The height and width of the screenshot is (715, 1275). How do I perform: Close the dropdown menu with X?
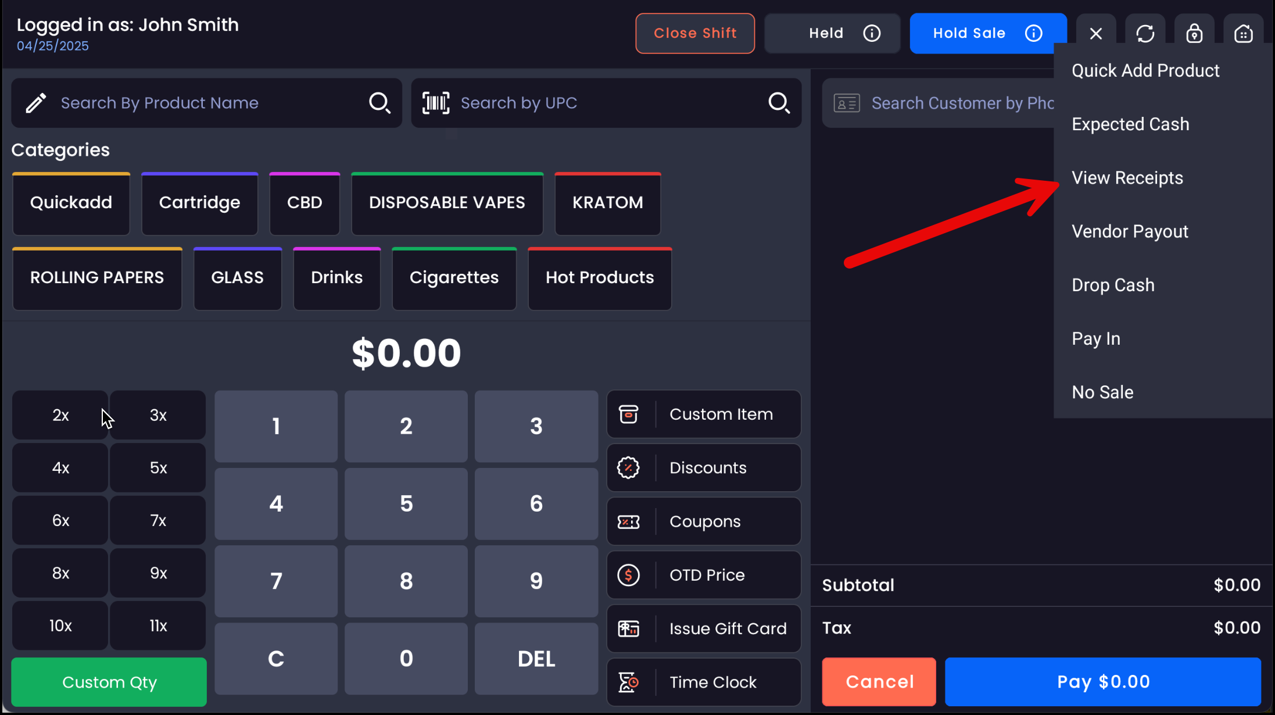[x=1095, y=34]
